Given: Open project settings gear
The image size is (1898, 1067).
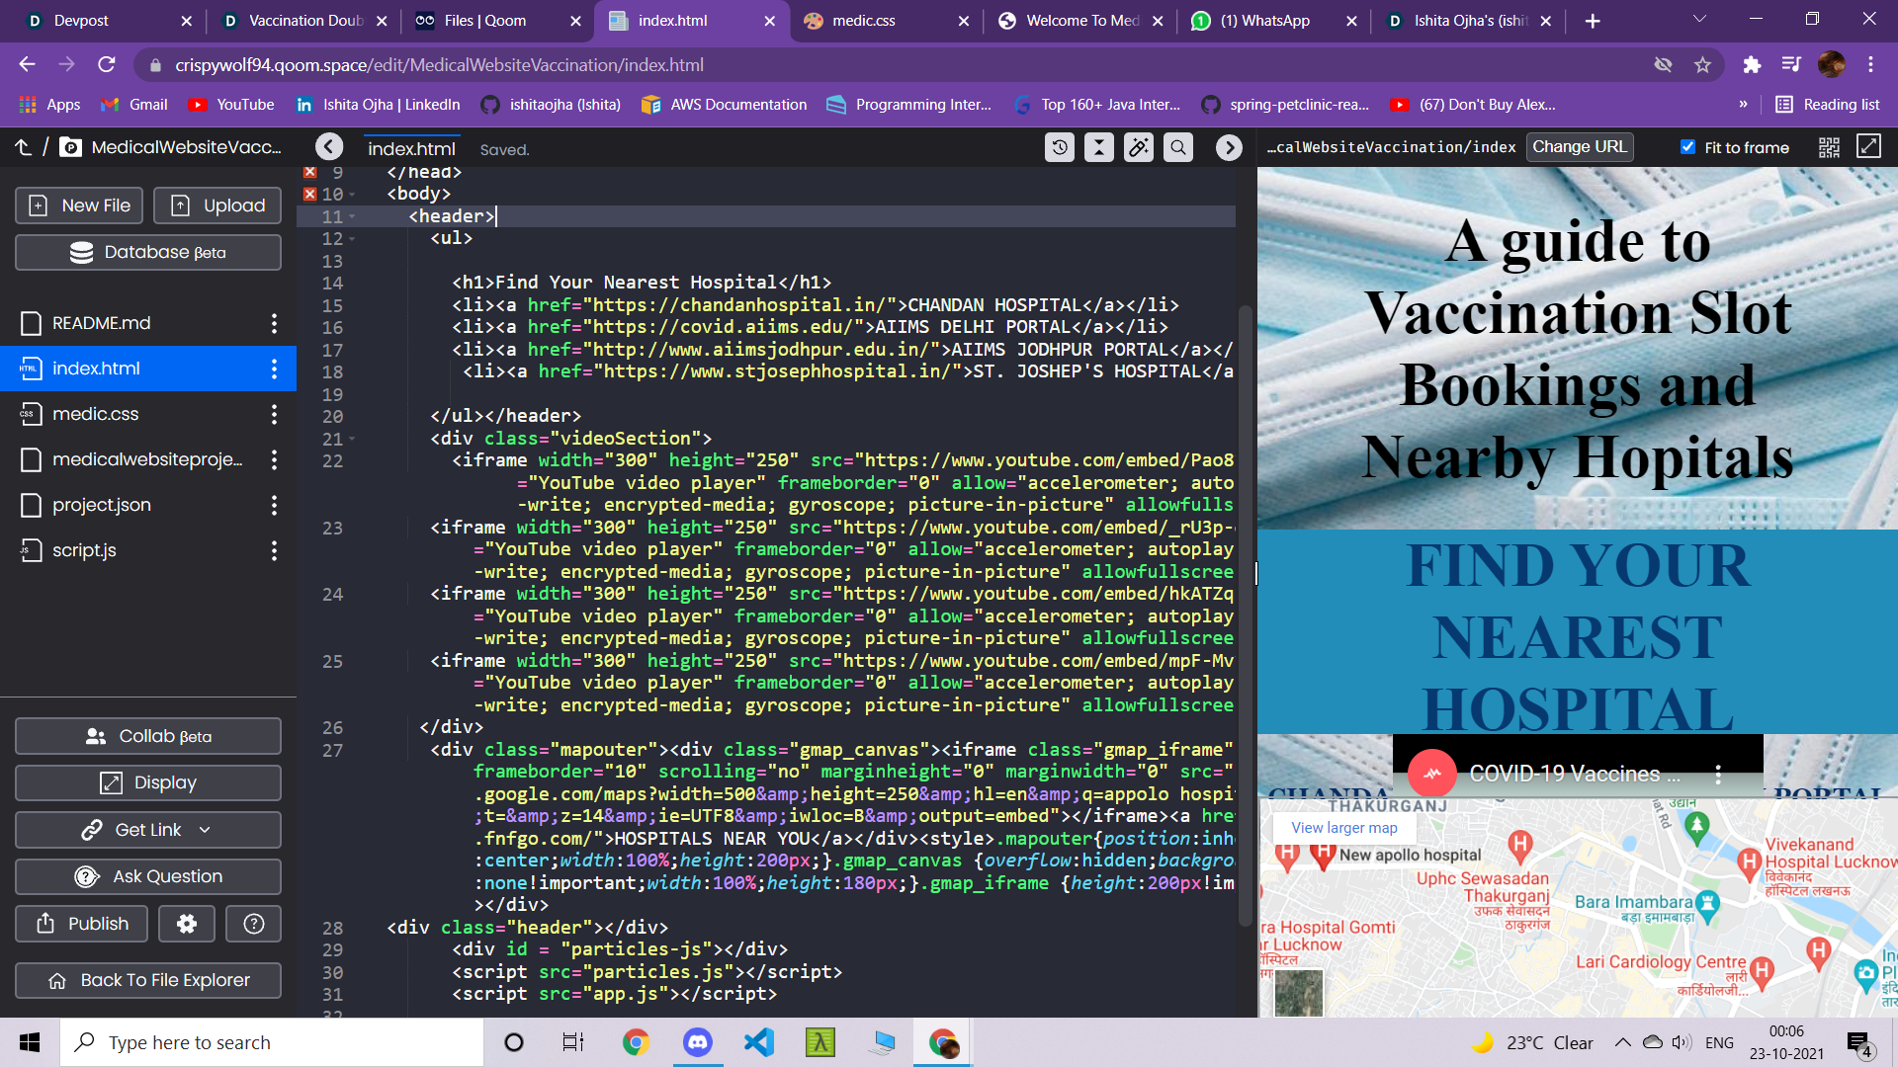Looking at the screenshot, I should (x=187, y=924).
